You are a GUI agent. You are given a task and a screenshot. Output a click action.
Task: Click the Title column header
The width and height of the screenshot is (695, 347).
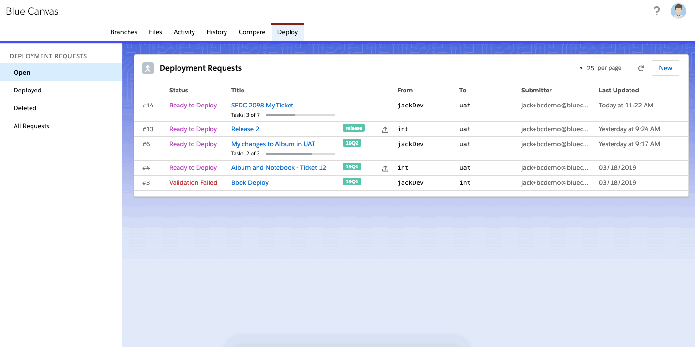pos(238,91)
